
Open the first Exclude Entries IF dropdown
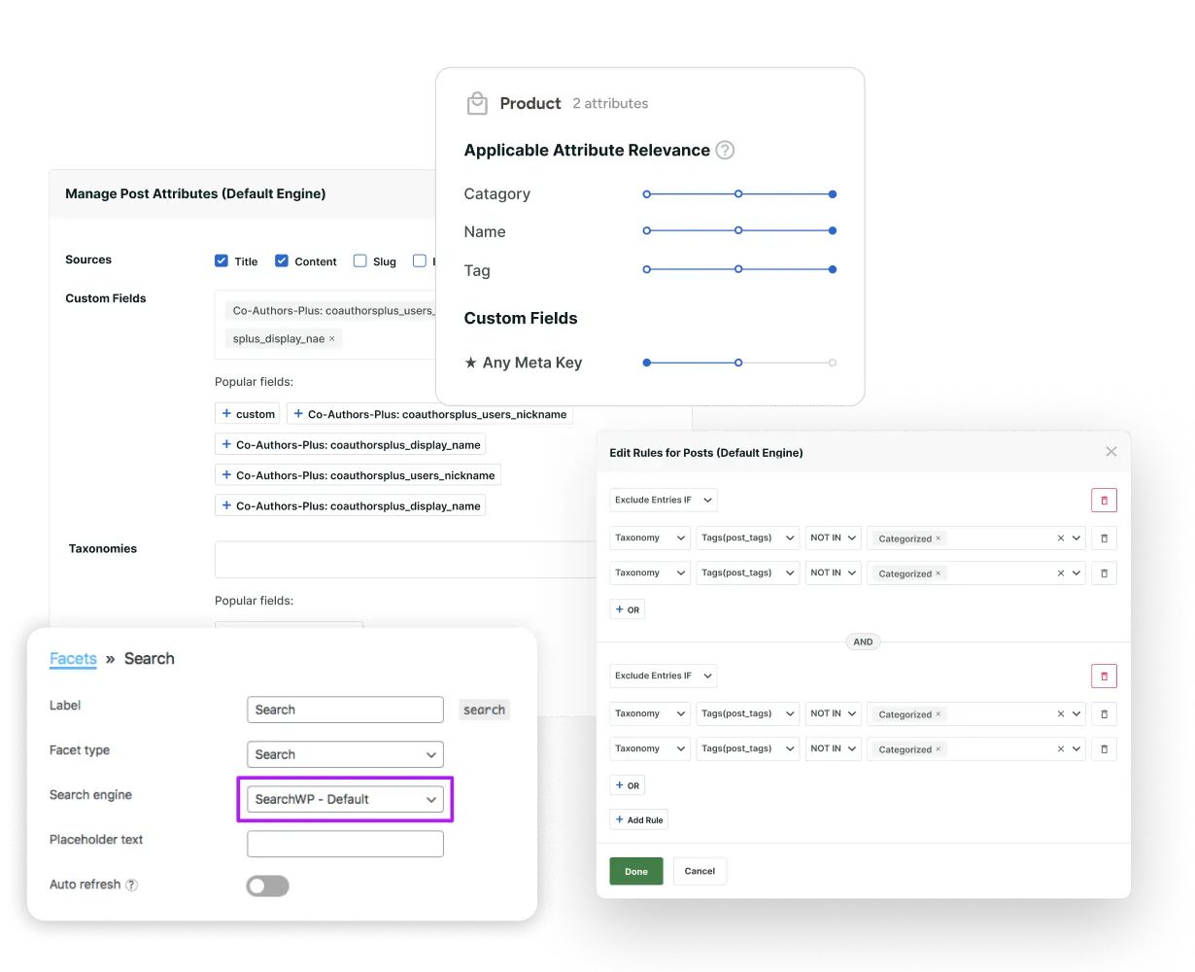(663, 500)
